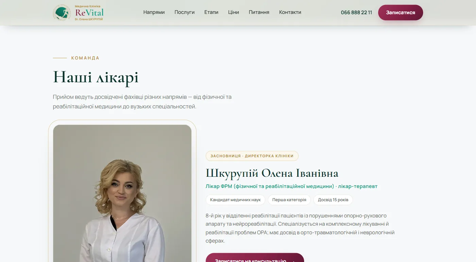476x262 pixels.
Task: Click the doctor's portrait photo
Action: tap(122, 193)
